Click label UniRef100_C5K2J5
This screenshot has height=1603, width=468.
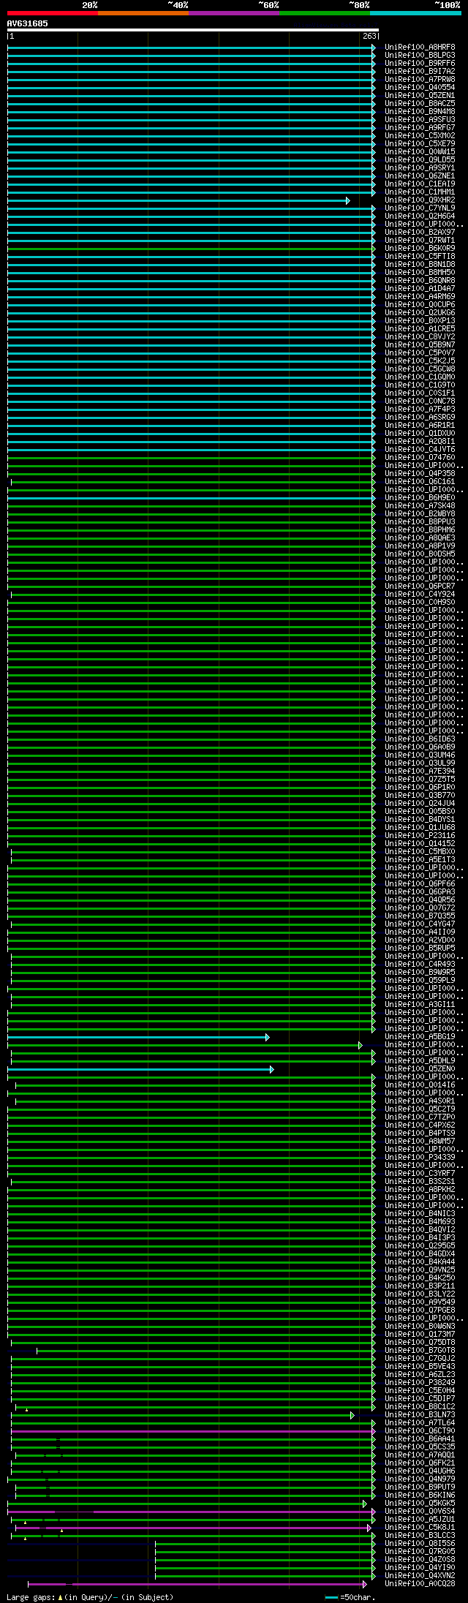coord(420,361)
